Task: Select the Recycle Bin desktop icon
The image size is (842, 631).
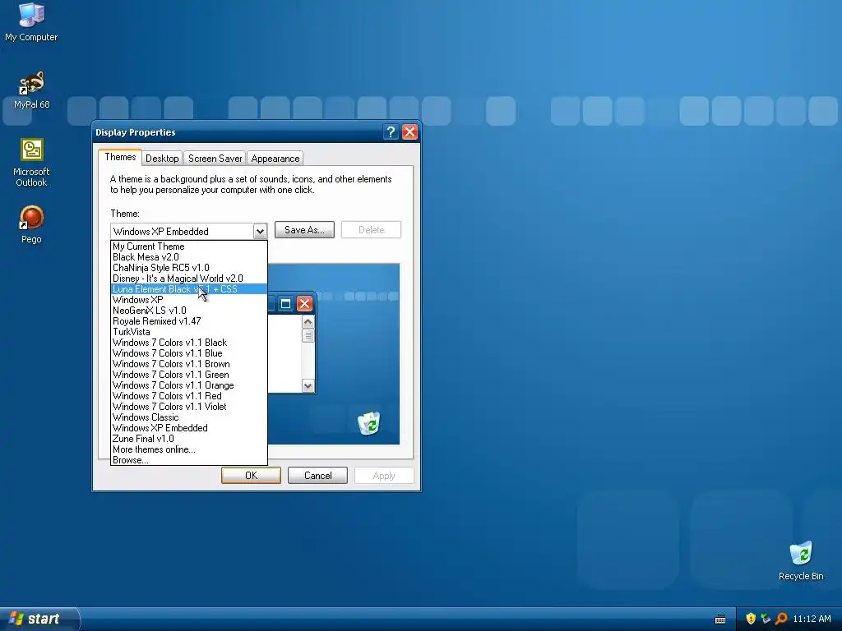Action: (801, 560)
